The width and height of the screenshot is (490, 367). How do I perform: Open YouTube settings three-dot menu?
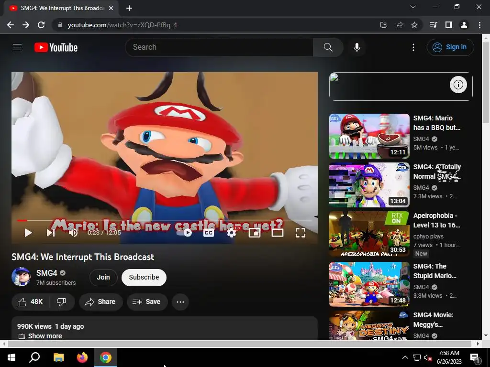[x=413, y=47]
